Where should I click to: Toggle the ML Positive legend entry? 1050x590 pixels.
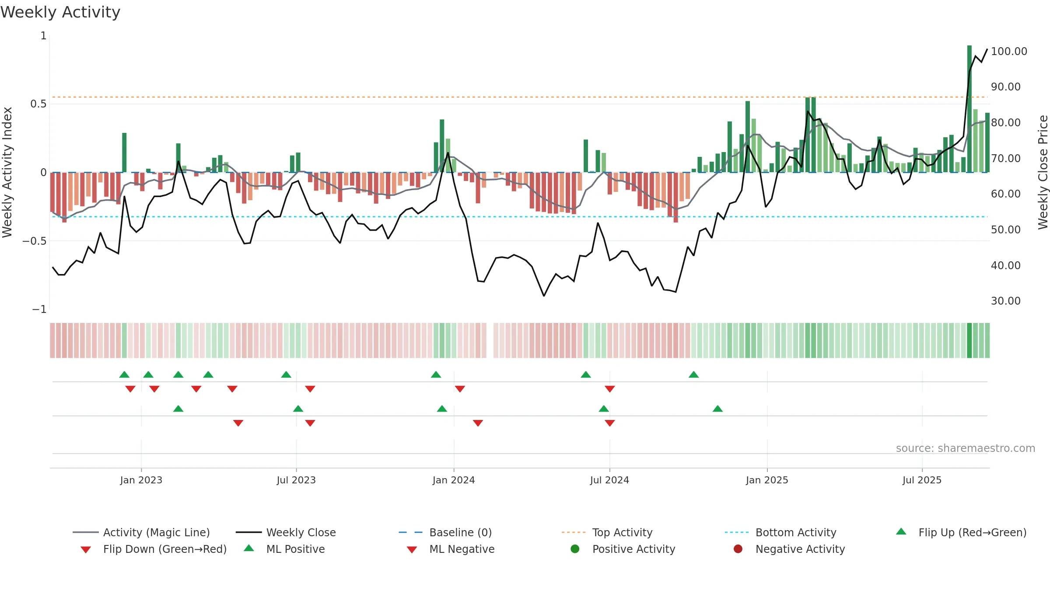(x=284, y=549)
